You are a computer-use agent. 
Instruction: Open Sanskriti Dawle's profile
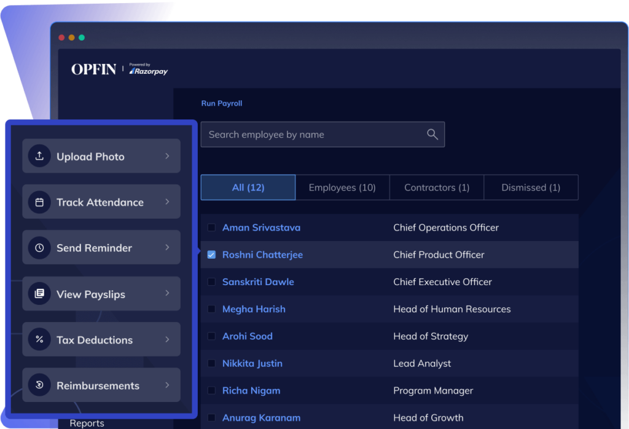coord(258,281)
